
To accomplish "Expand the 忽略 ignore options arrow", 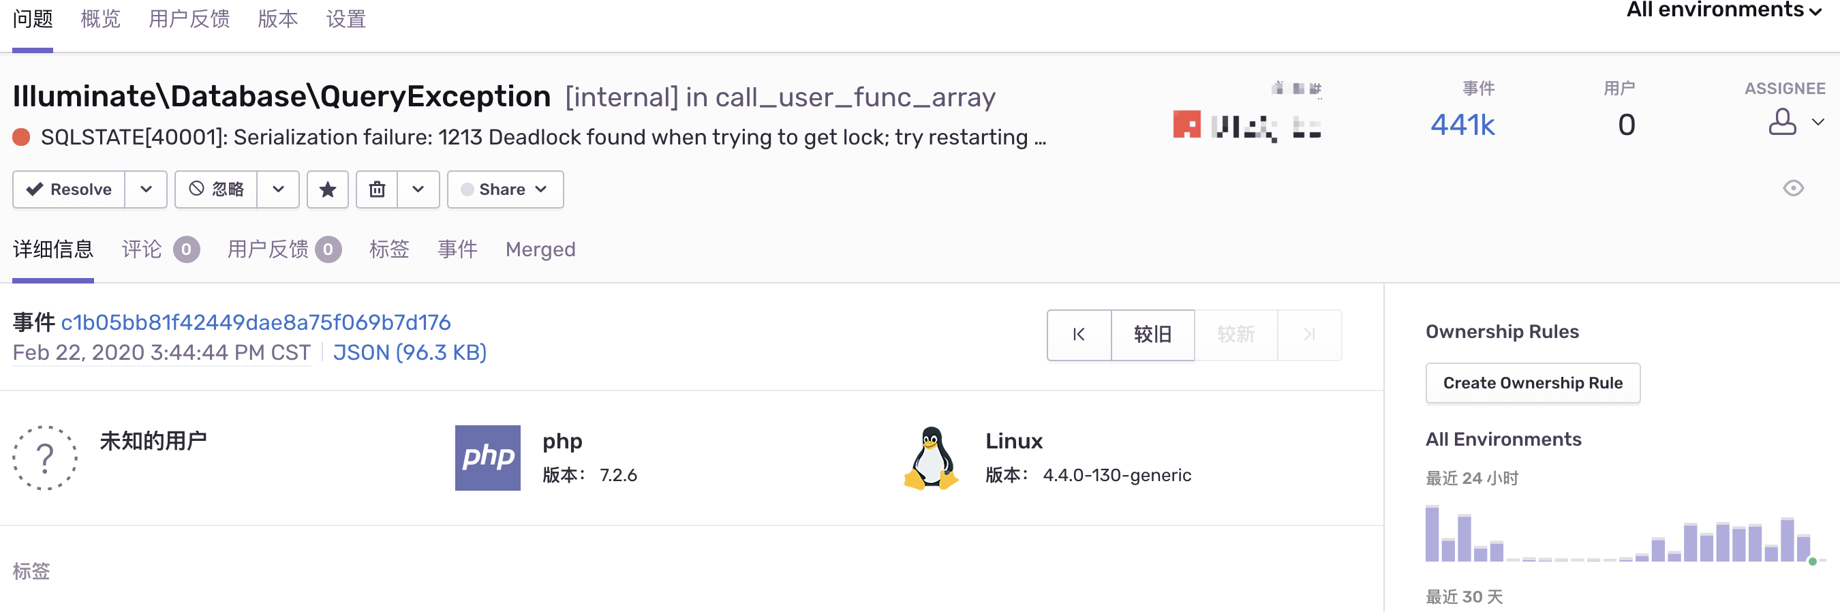I will point(278,189).
